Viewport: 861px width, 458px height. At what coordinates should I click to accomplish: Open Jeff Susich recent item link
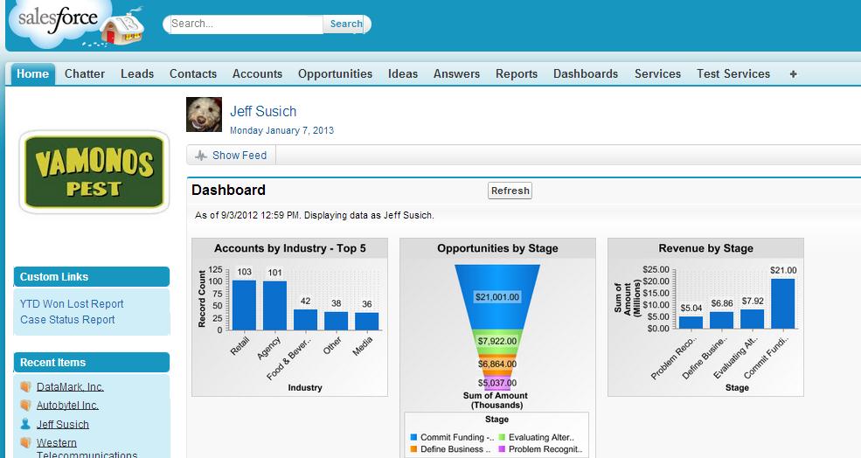63,424
